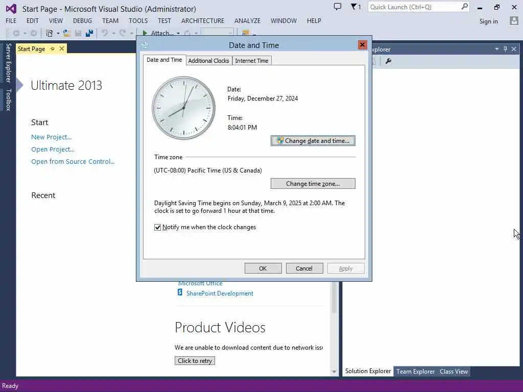Image resolution: width=523 pixels, height=392 pixels.
Task: Open the feedback speech bubble icon
Action: point(338,7)
